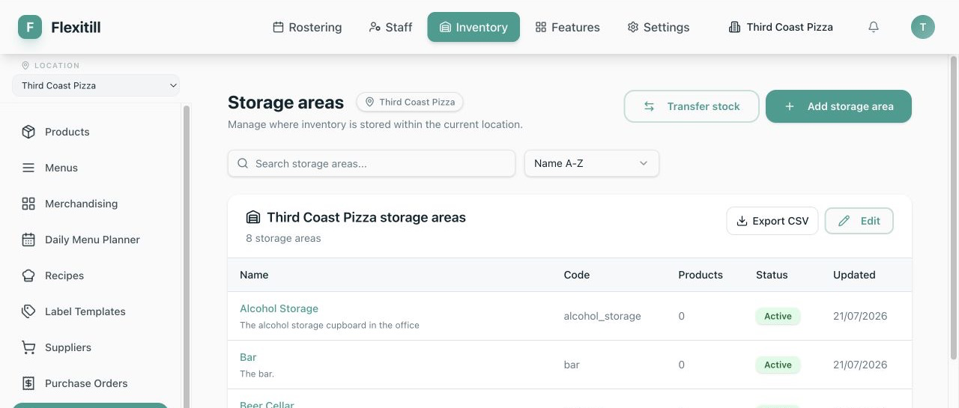Click the magnifier icon in search field
The width and height of the screenshot is (959, 408).
point(243,163)
